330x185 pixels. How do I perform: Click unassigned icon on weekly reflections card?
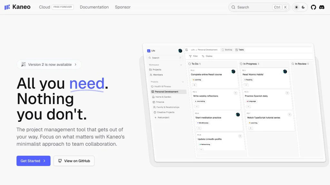(236, 93)
